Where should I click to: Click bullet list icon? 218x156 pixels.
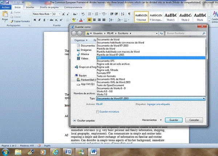click(89, 14)
